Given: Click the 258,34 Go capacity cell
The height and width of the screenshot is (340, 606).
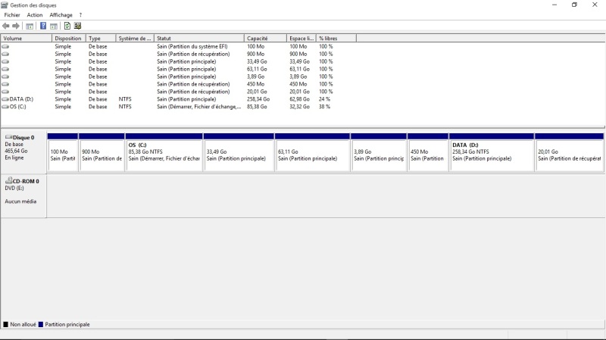Looking at the screenshot, I should click(x=258, y=99).
